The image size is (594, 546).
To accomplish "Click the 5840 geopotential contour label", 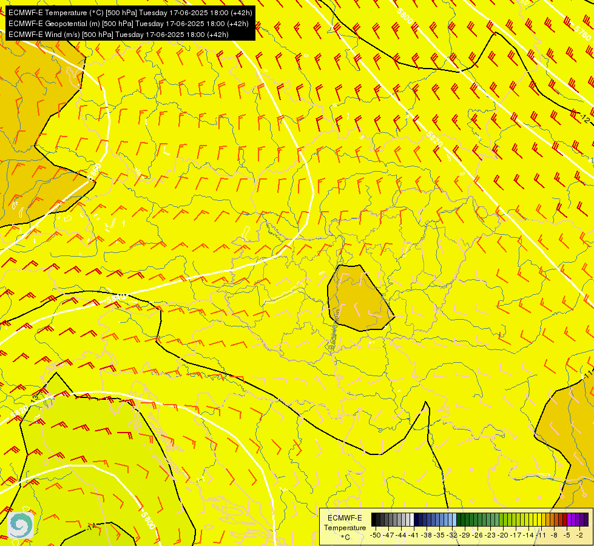I will 116,298.
